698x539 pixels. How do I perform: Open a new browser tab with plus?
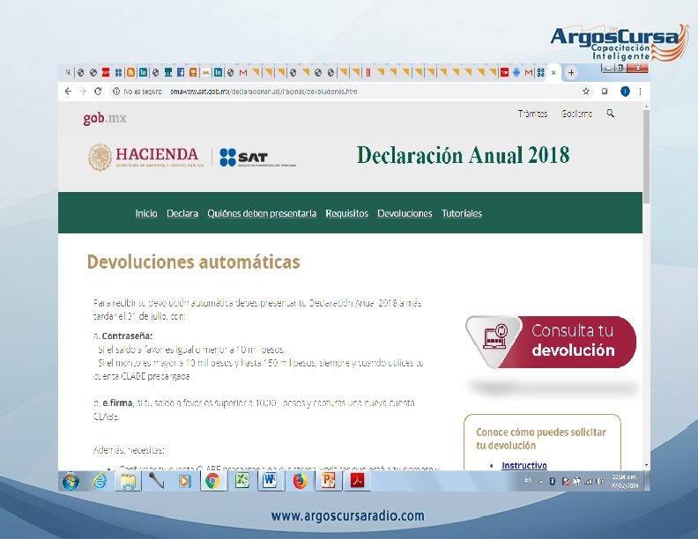pos(571,72)
